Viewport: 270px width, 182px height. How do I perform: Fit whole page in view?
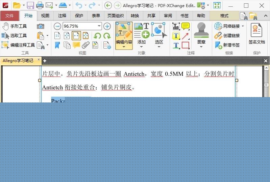pyautogui.click(x=67, y=36)
